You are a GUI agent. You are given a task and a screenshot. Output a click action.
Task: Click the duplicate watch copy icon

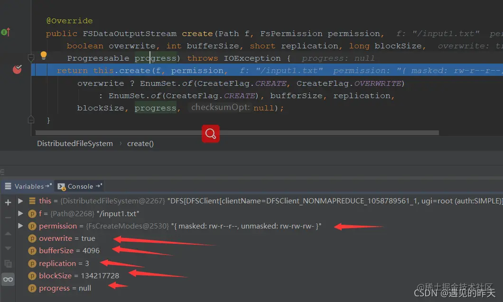pos(8,264)
